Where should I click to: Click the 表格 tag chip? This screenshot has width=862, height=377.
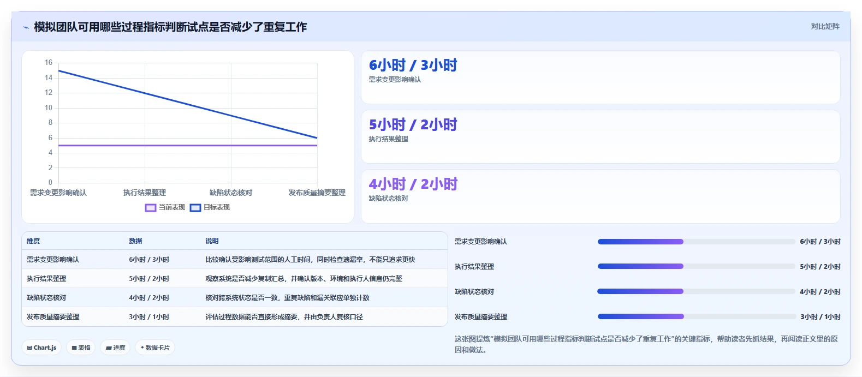pos(81,348)
